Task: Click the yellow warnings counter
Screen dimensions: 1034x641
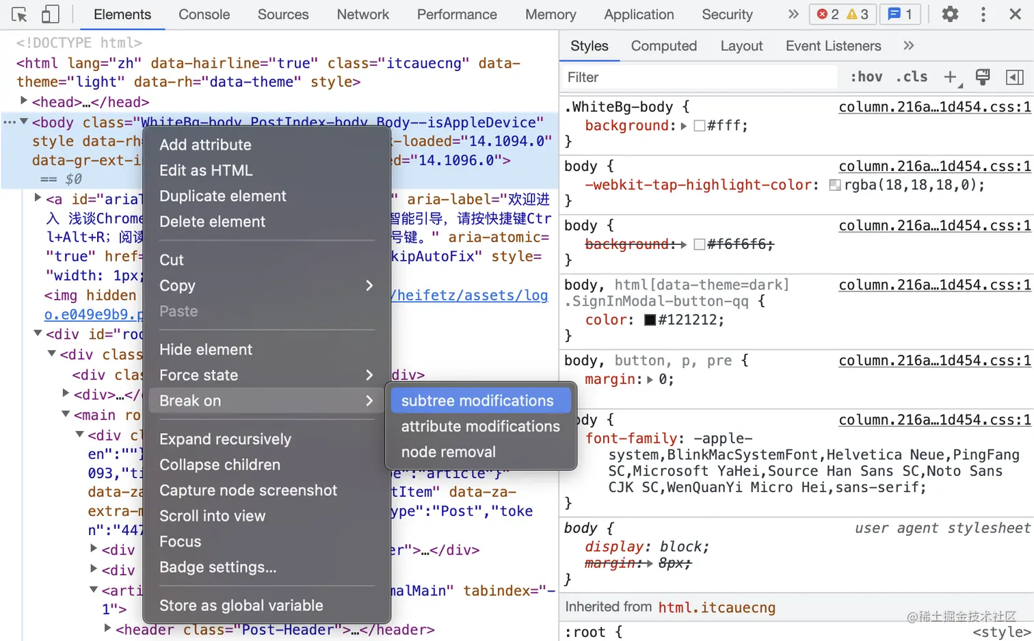Action: tap(858, 14)
